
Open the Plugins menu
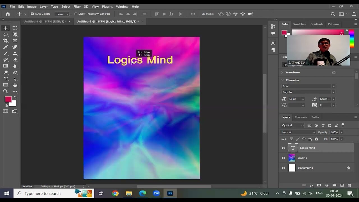[107, 6]
